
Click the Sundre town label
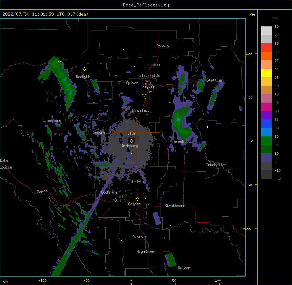pyautogui.click(x=99, y=132)
